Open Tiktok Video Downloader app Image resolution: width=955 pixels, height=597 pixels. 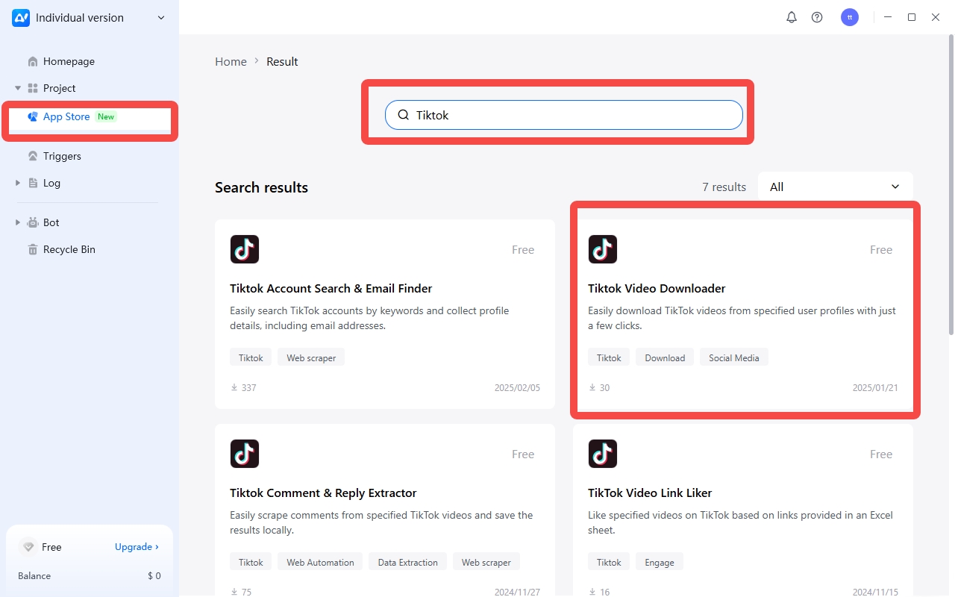pyautogui.click(x=743, y=314)
